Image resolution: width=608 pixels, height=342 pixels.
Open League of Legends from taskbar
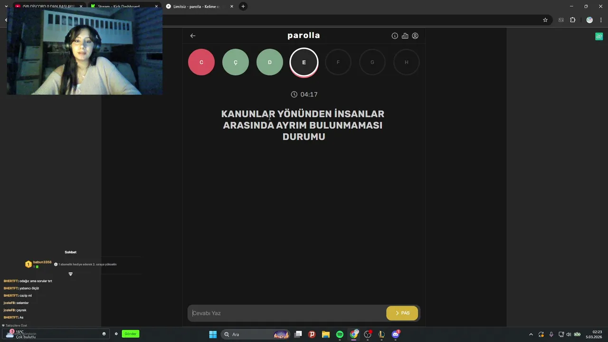[x=381, y=334]
